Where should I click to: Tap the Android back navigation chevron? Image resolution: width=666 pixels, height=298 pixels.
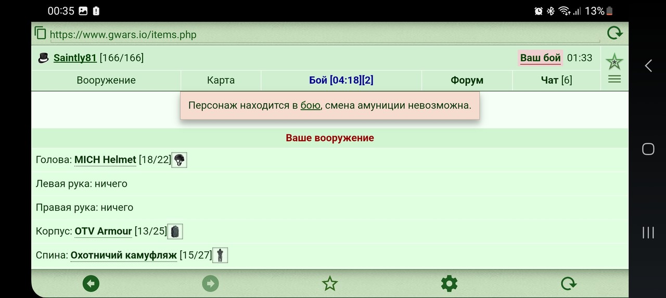pyautogui.click(x=648, y=65)
